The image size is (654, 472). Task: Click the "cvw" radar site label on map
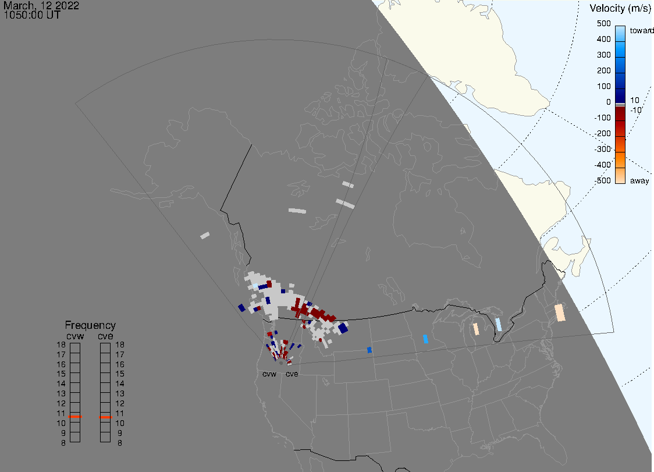pyautogui.click(x=269, y=374)
